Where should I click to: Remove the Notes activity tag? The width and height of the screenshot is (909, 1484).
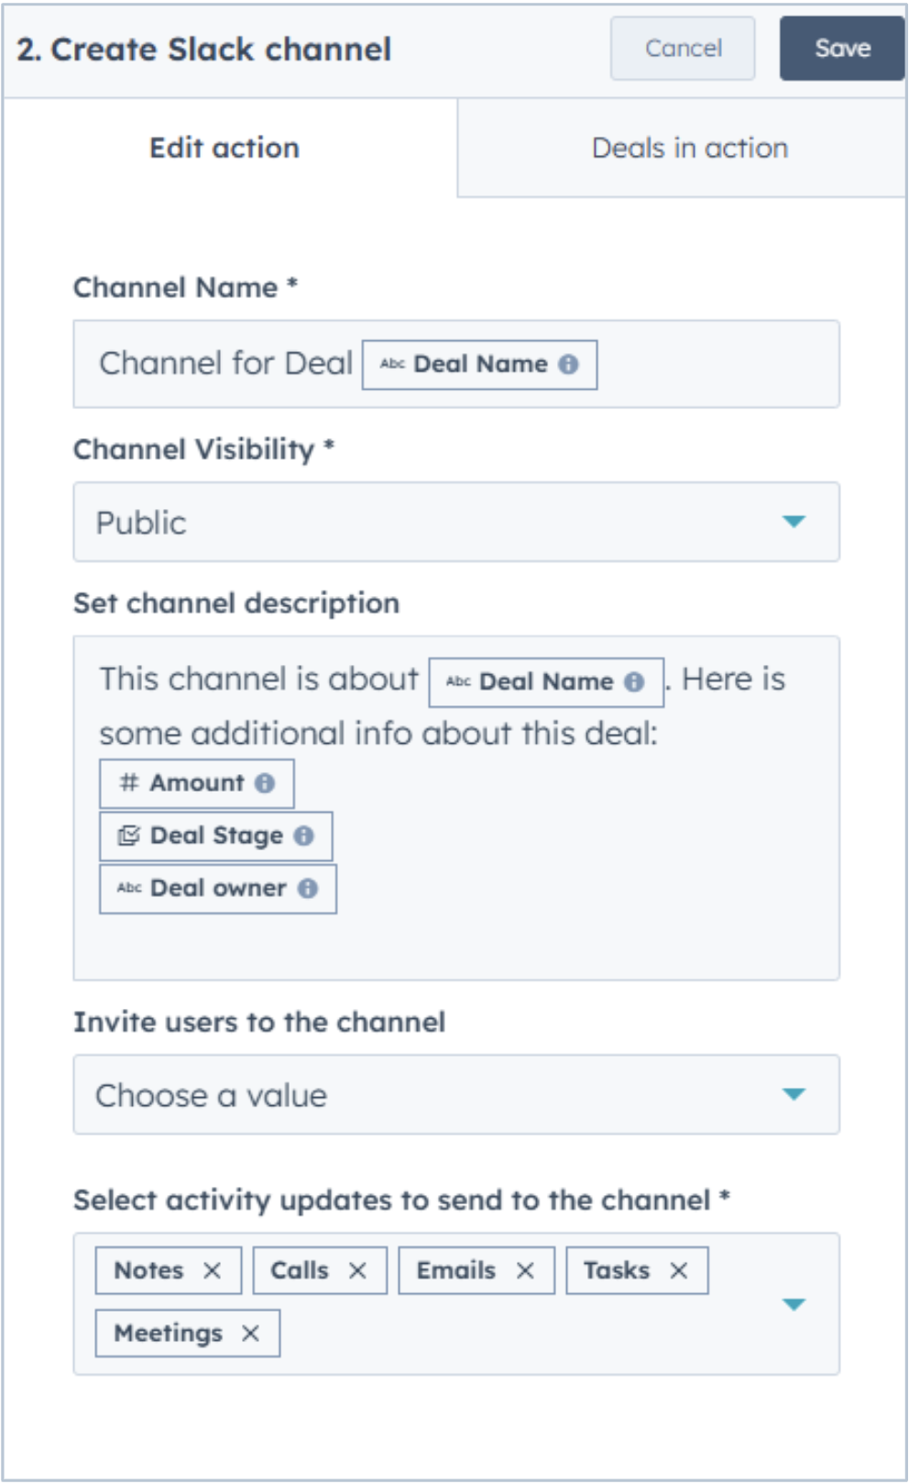[x=212, y=1270]
